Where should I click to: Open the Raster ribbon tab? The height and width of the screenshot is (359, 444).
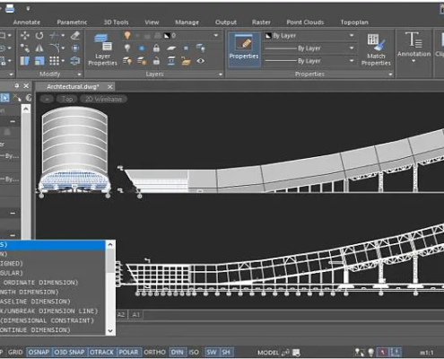pos(261,22)
